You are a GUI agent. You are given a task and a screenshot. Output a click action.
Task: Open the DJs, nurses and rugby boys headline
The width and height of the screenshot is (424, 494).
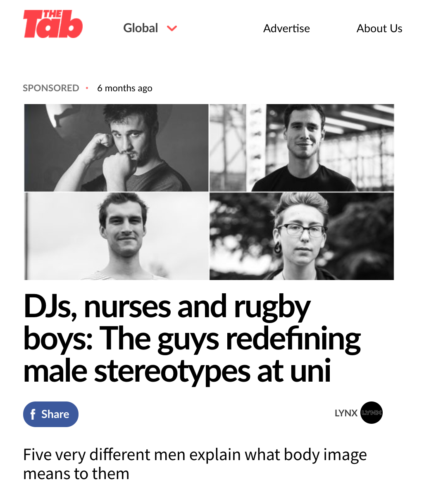(x=192, y=338)
